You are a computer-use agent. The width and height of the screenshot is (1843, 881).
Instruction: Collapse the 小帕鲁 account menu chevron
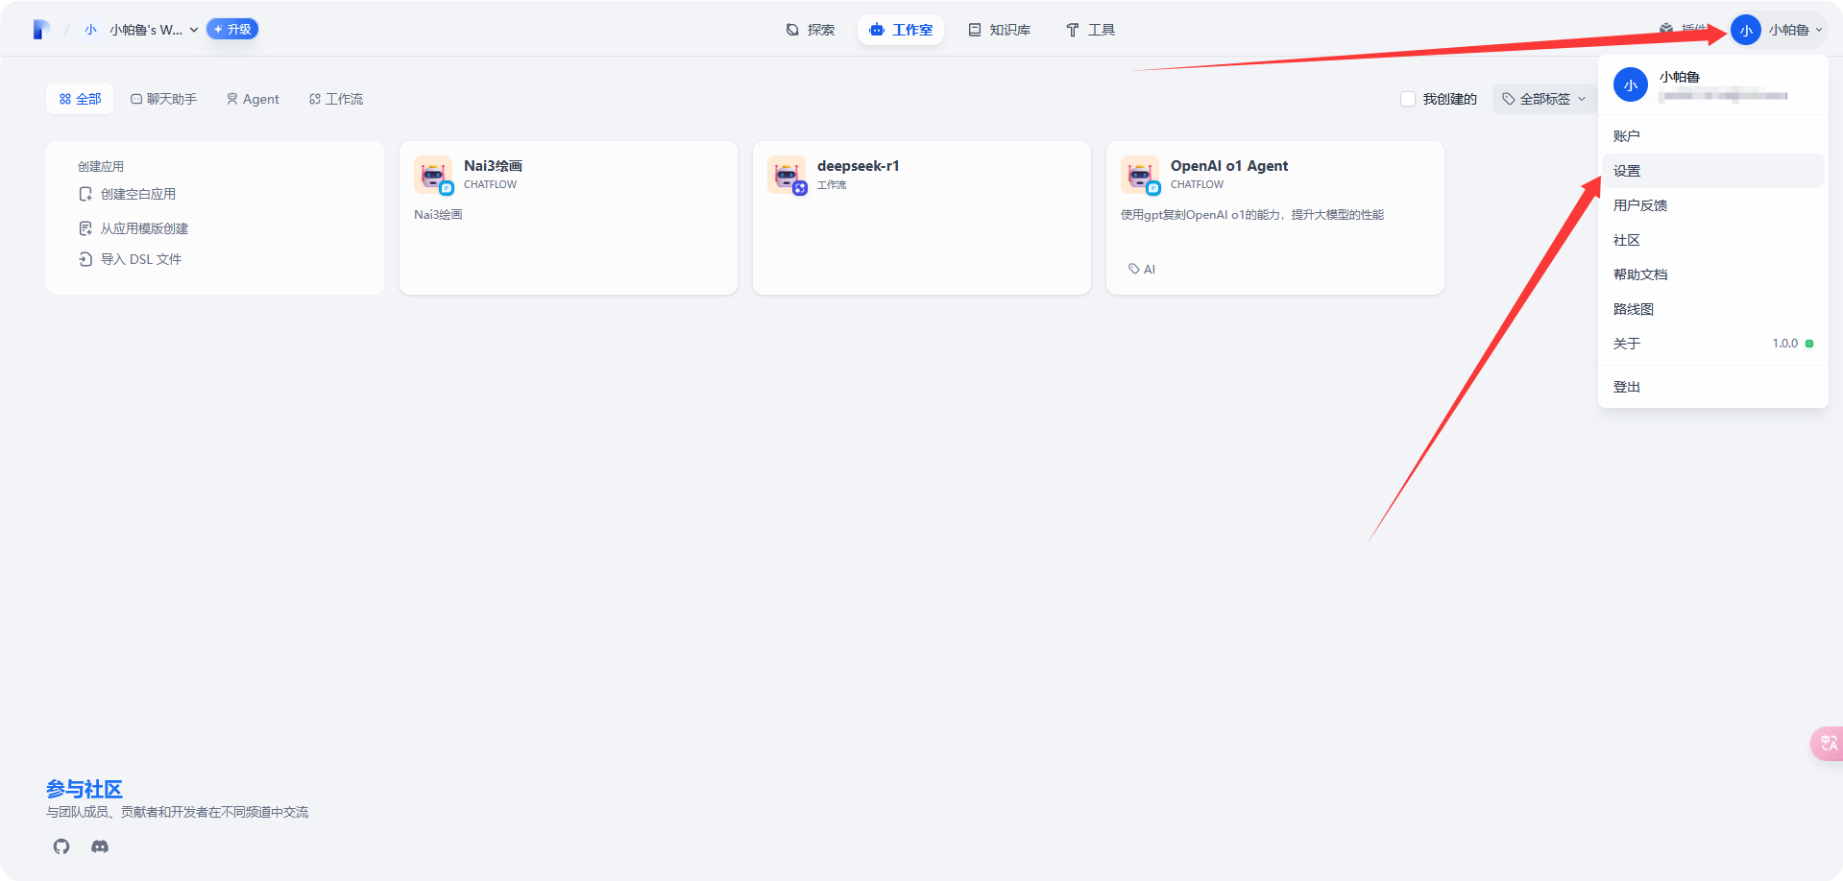point(1819,31)
